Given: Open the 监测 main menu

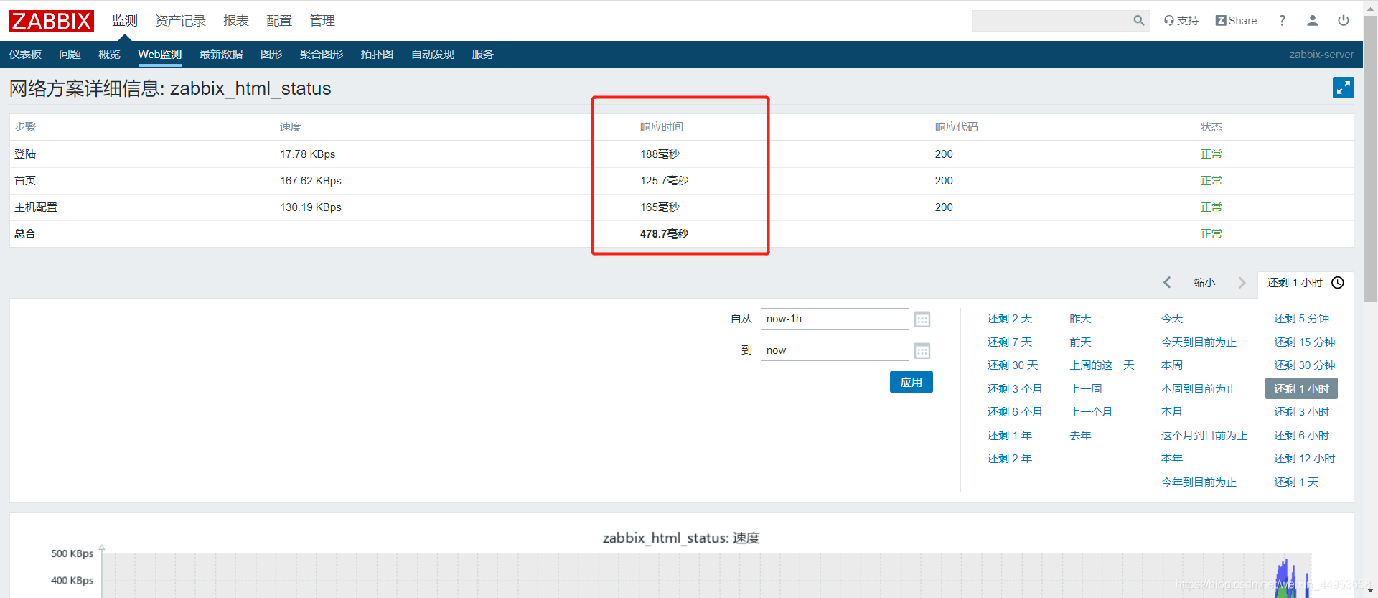Looking at the screenshot, I should coord(125,21).
